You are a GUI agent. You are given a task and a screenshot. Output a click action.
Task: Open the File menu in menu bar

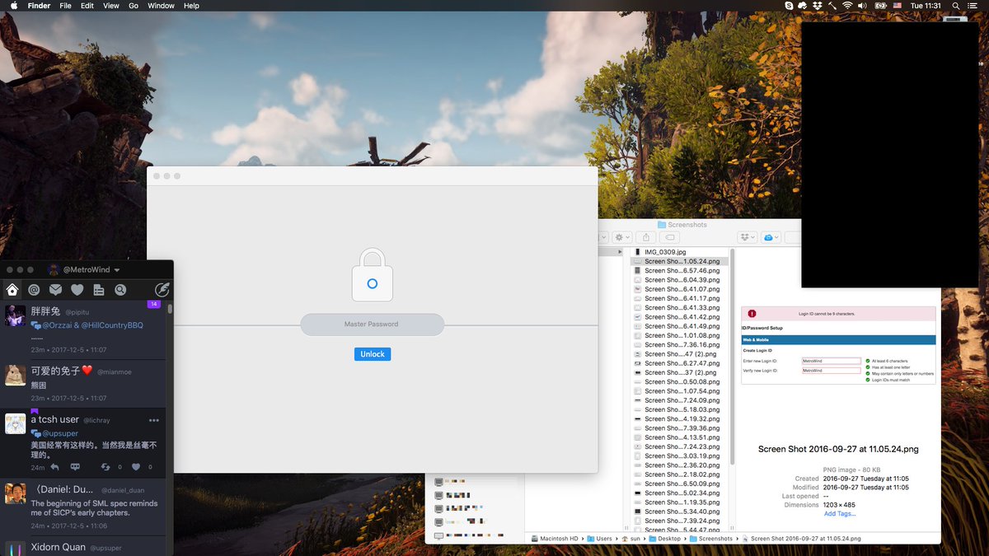[x=65, y=6]
